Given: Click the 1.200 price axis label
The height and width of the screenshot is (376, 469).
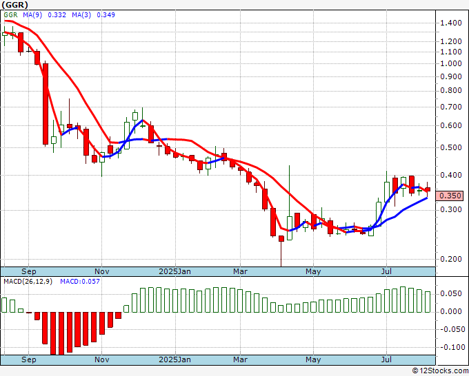Looking at the screenshot, I should coord(451,41).
